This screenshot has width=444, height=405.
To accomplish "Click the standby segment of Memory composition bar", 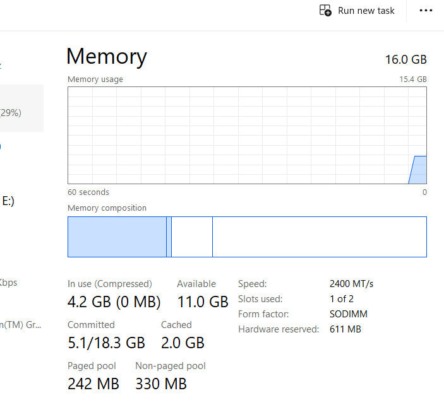I will 192,237.
